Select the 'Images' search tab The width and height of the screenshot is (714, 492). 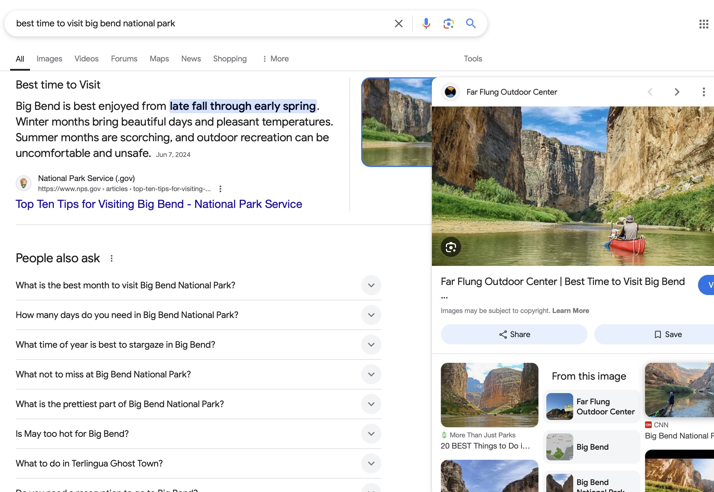(x=49, y=59)
